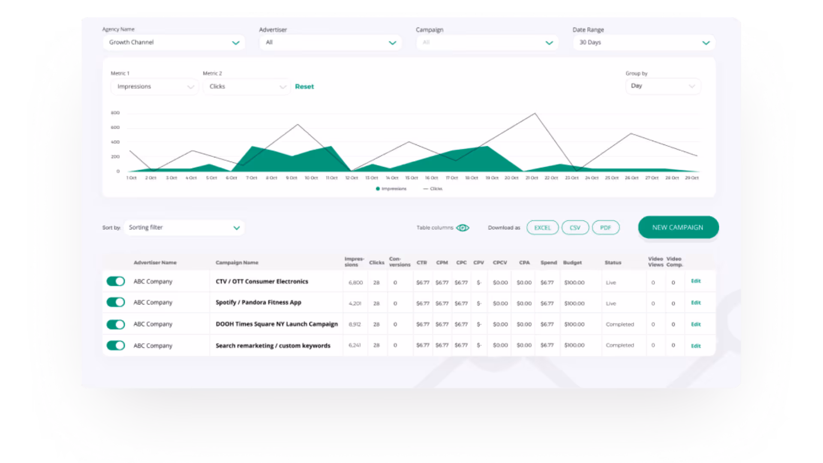Download table as CSV
823x463 pixels.
point(575,228)
